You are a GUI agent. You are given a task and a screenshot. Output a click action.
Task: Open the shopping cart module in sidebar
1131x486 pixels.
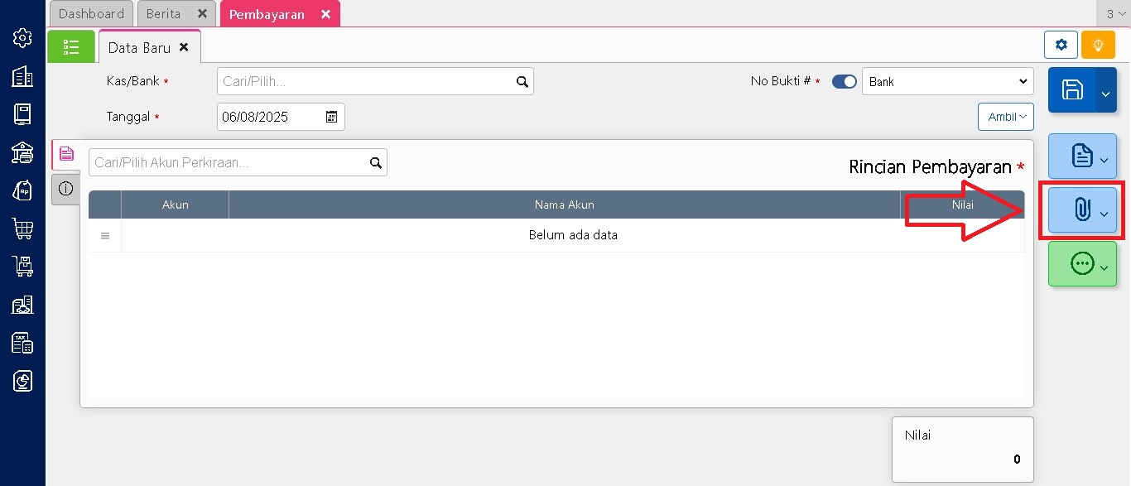click(22, 229)
